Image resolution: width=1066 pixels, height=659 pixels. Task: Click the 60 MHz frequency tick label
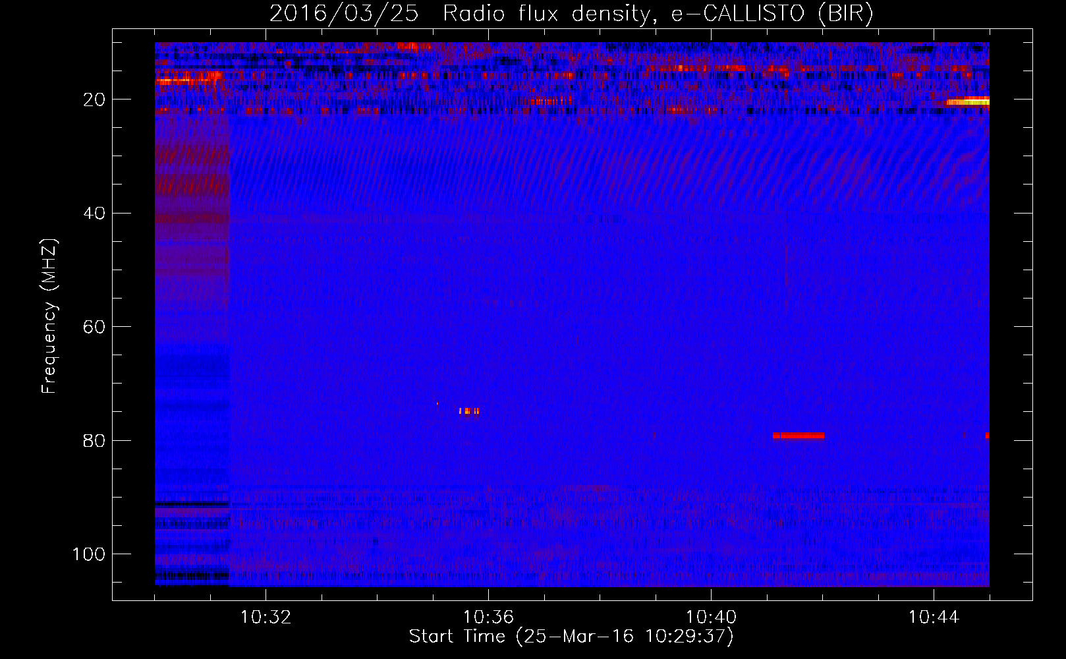tap(95, 327)
